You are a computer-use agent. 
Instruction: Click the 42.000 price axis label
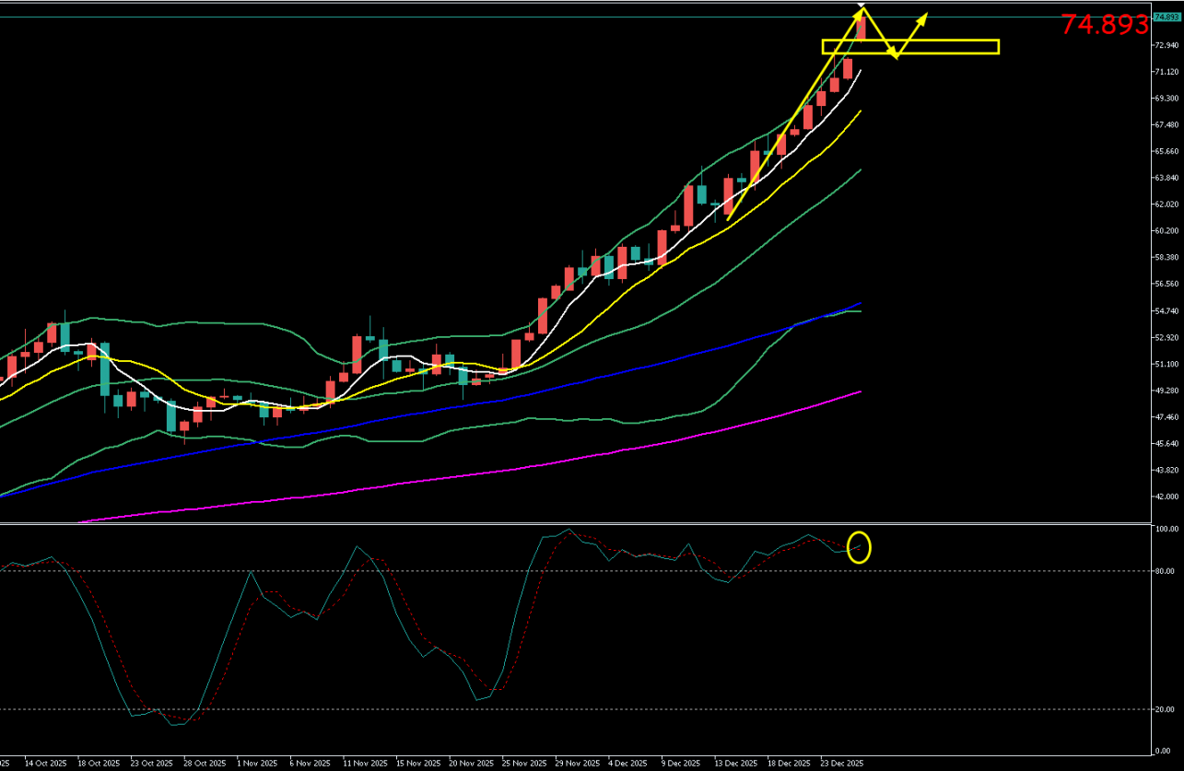[1166, 496]
